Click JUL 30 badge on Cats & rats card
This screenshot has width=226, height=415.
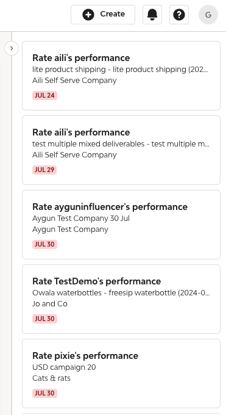pos(44,393)
